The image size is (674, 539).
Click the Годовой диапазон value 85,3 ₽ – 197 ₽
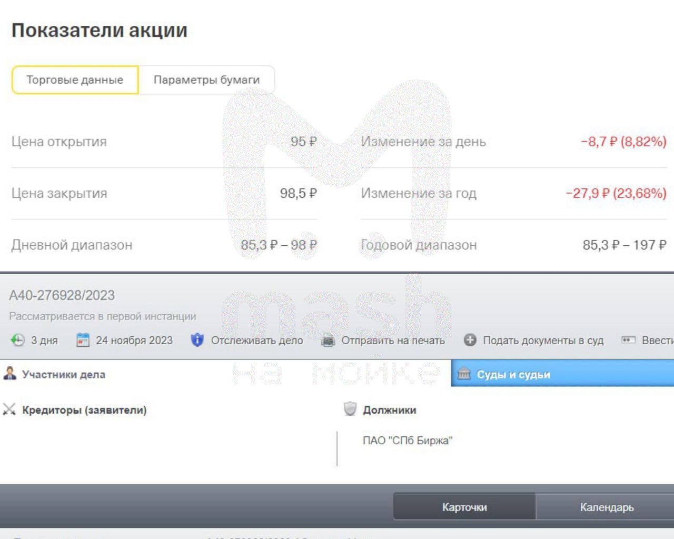point(624,245)
